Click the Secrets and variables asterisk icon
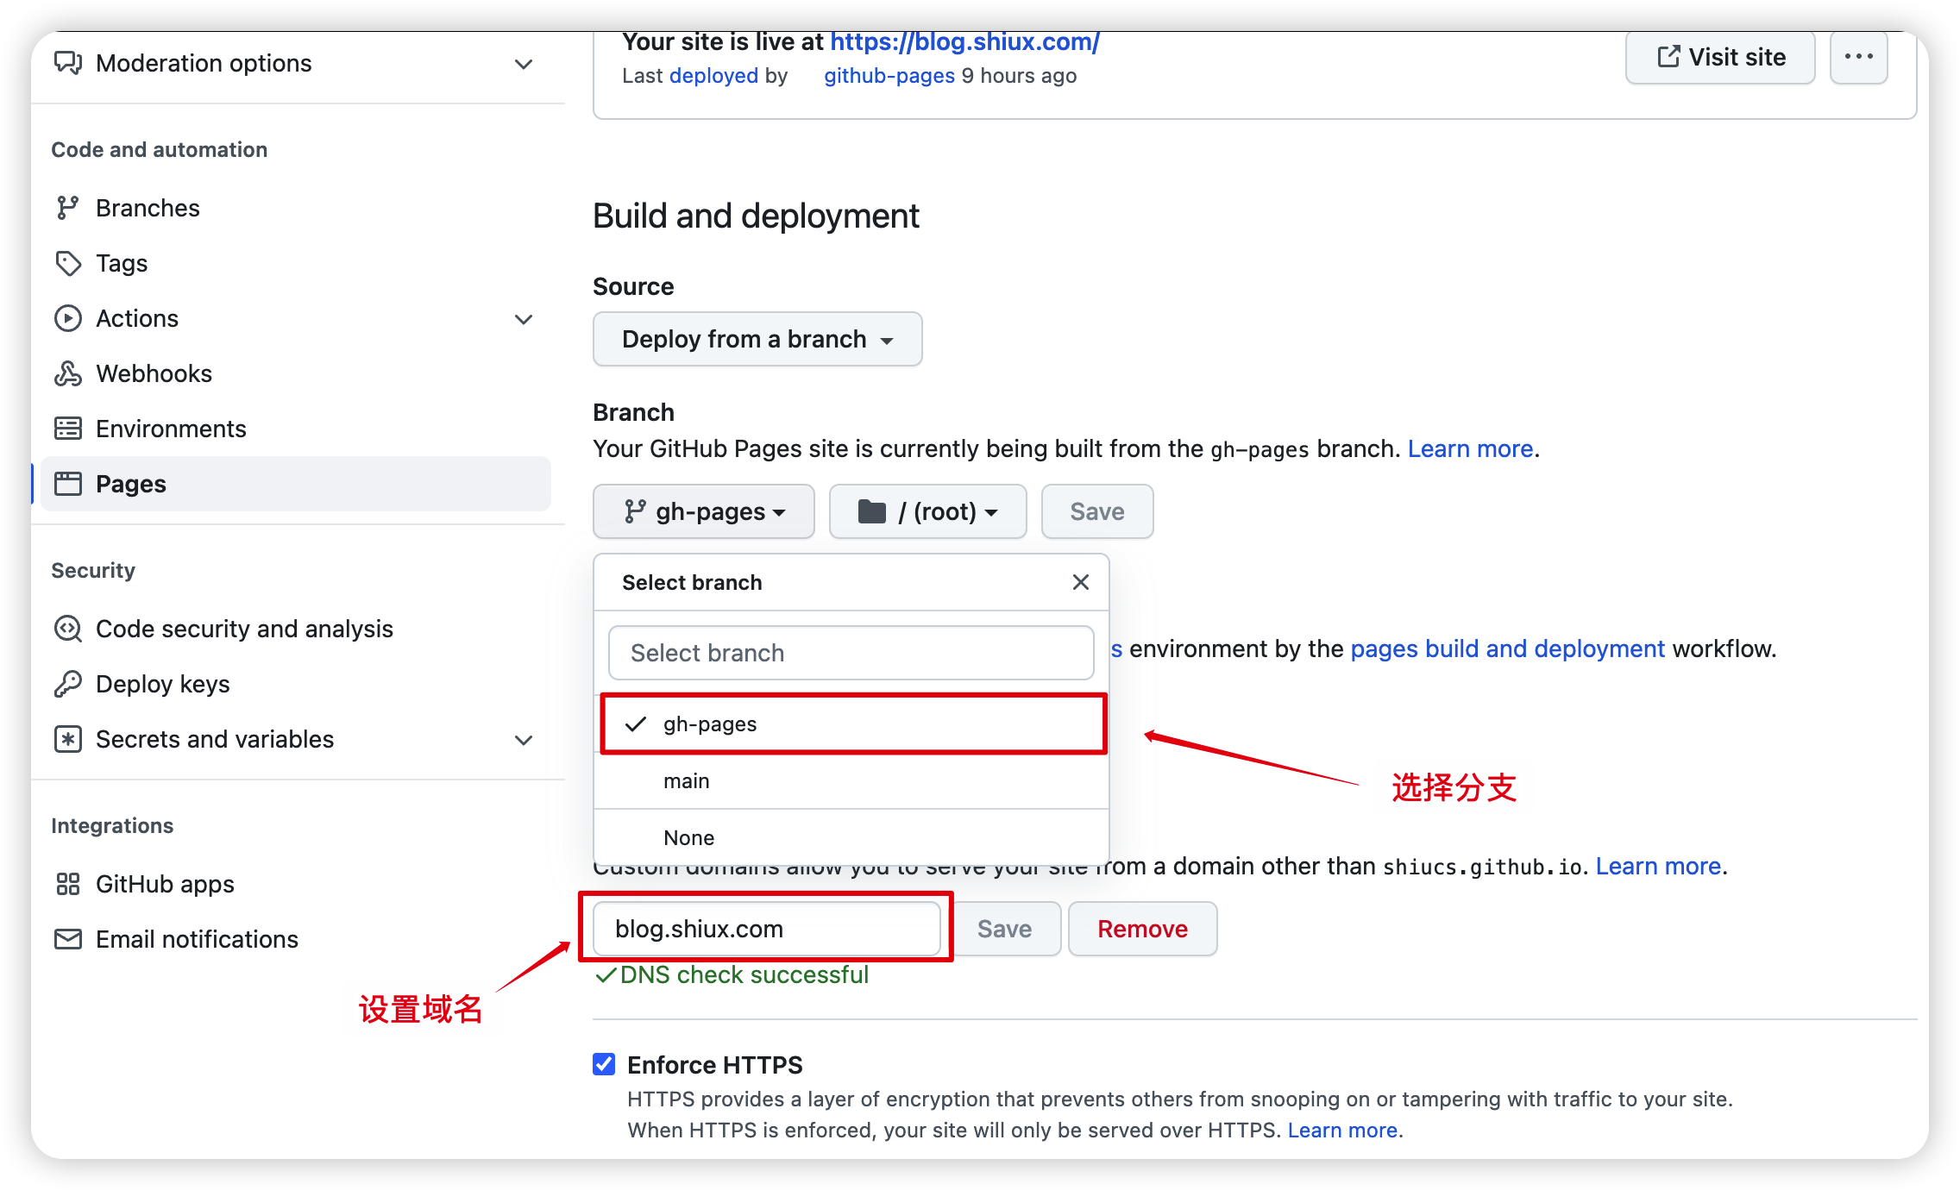 pos(68,739)
